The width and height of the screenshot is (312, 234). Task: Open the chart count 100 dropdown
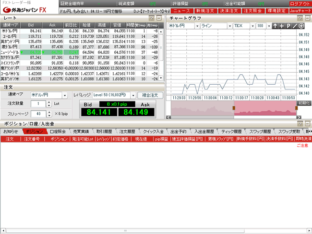(x=269, y=26)
